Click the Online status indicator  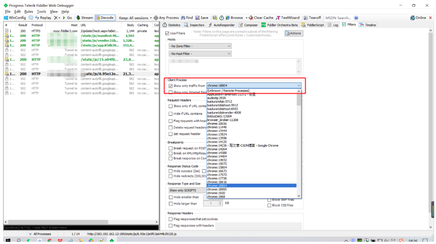coord(418,17)
